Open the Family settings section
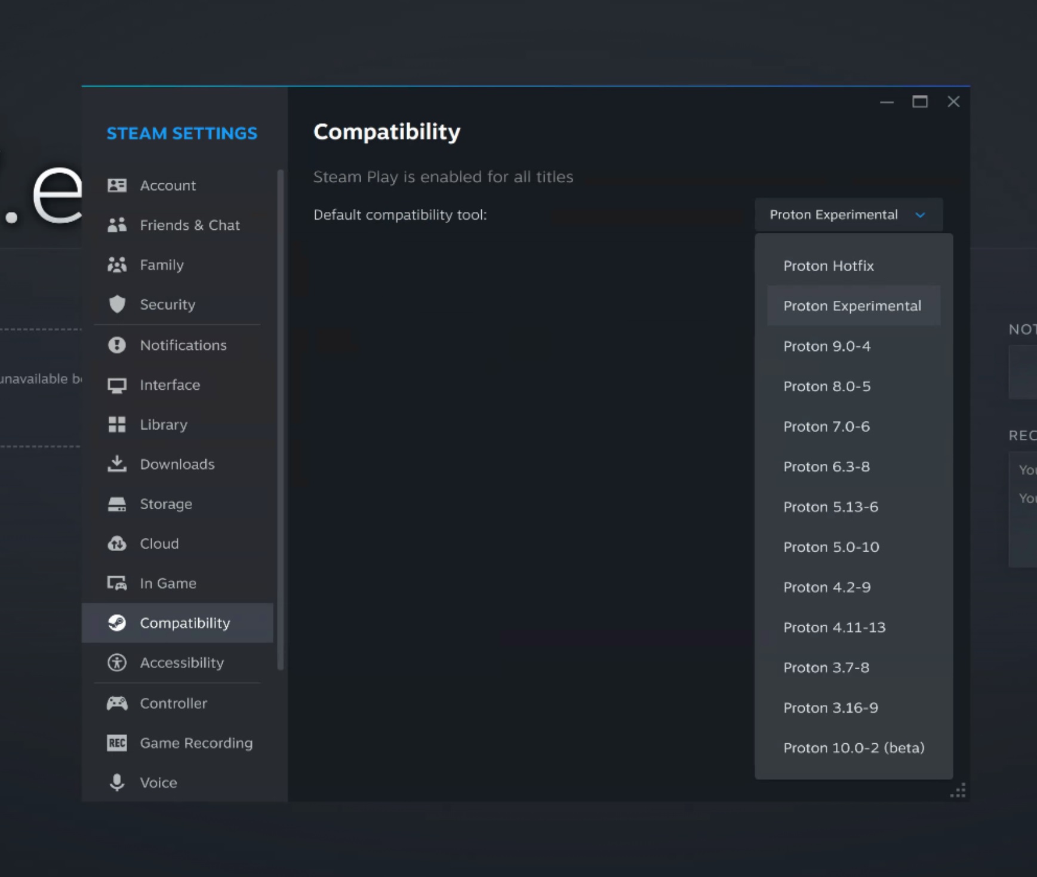The height and width of the screenshot is (877, 1037). pos(177,264)
